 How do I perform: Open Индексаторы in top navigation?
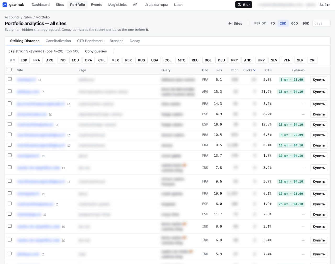[156, 5]
